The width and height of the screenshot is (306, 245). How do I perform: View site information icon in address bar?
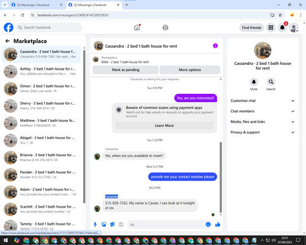32,15
